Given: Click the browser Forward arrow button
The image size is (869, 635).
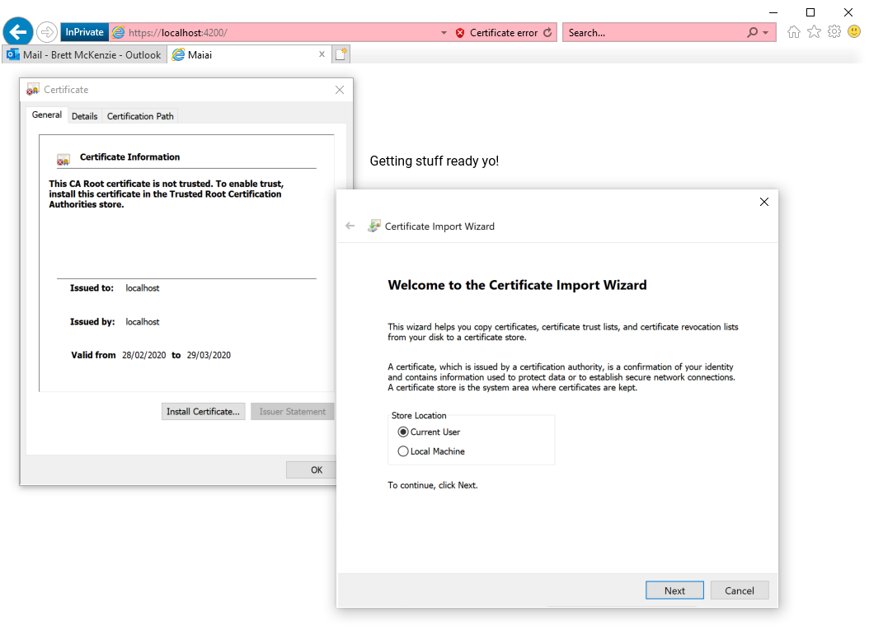Looking at the screenshot, I should coord(47,32).
